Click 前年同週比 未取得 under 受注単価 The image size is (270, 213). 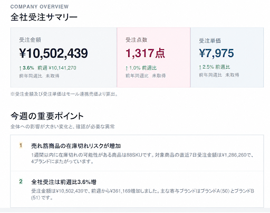coord(219,75)
